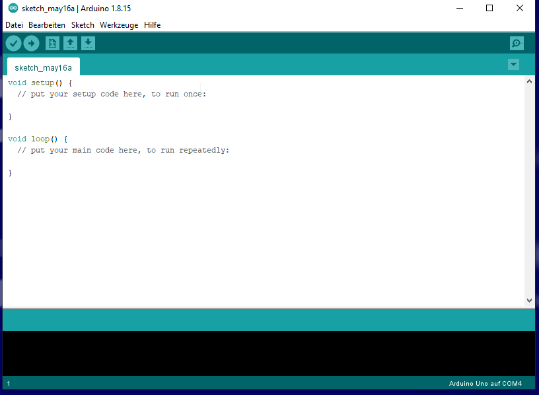Open the Hilfe menu
This screenshot has height=395, width=539.
pyautogui.click(x=153, y=25)
